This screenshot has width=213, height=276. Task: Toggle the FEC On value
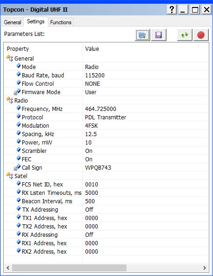tap(89, 159)
